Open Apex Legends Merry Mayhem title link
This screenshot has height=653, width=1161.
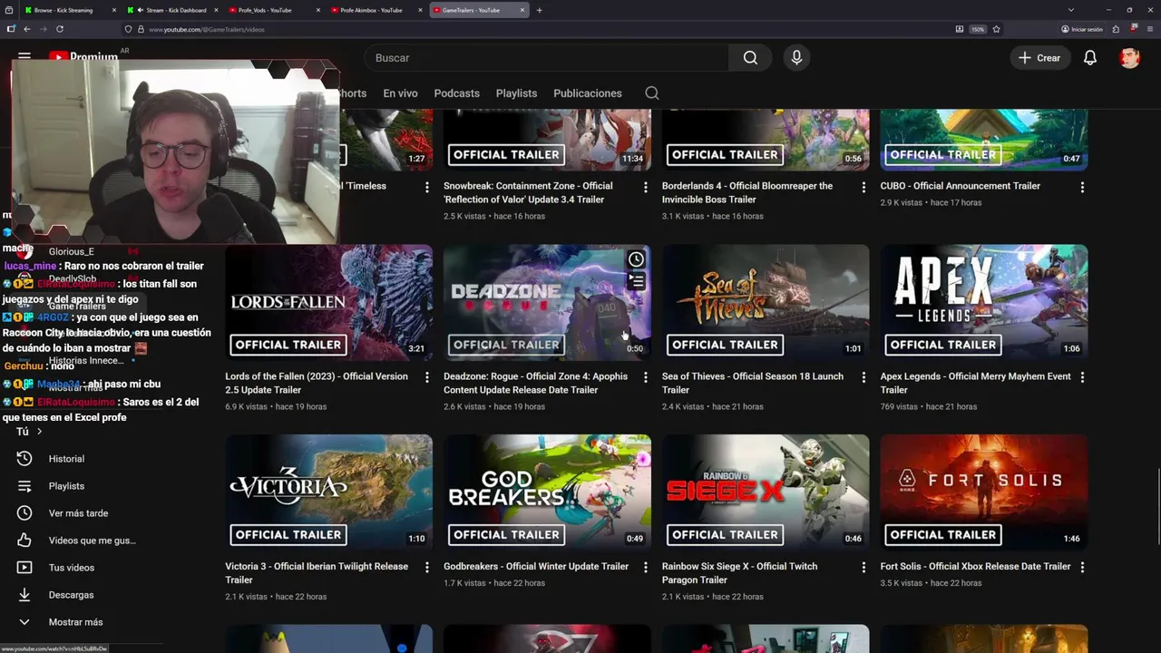(x=975, y=383)
